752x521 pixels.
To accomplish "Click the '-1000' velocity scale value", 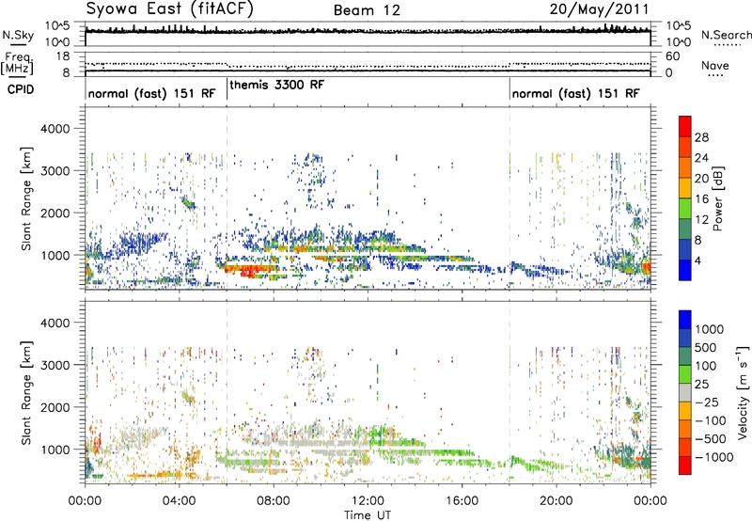I will point(713,457).
